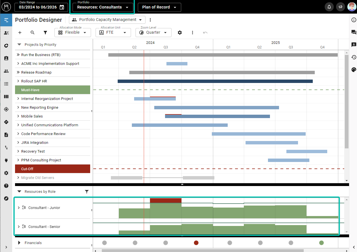Open the Plan of Record dropdown

click(x=159, y=7)
